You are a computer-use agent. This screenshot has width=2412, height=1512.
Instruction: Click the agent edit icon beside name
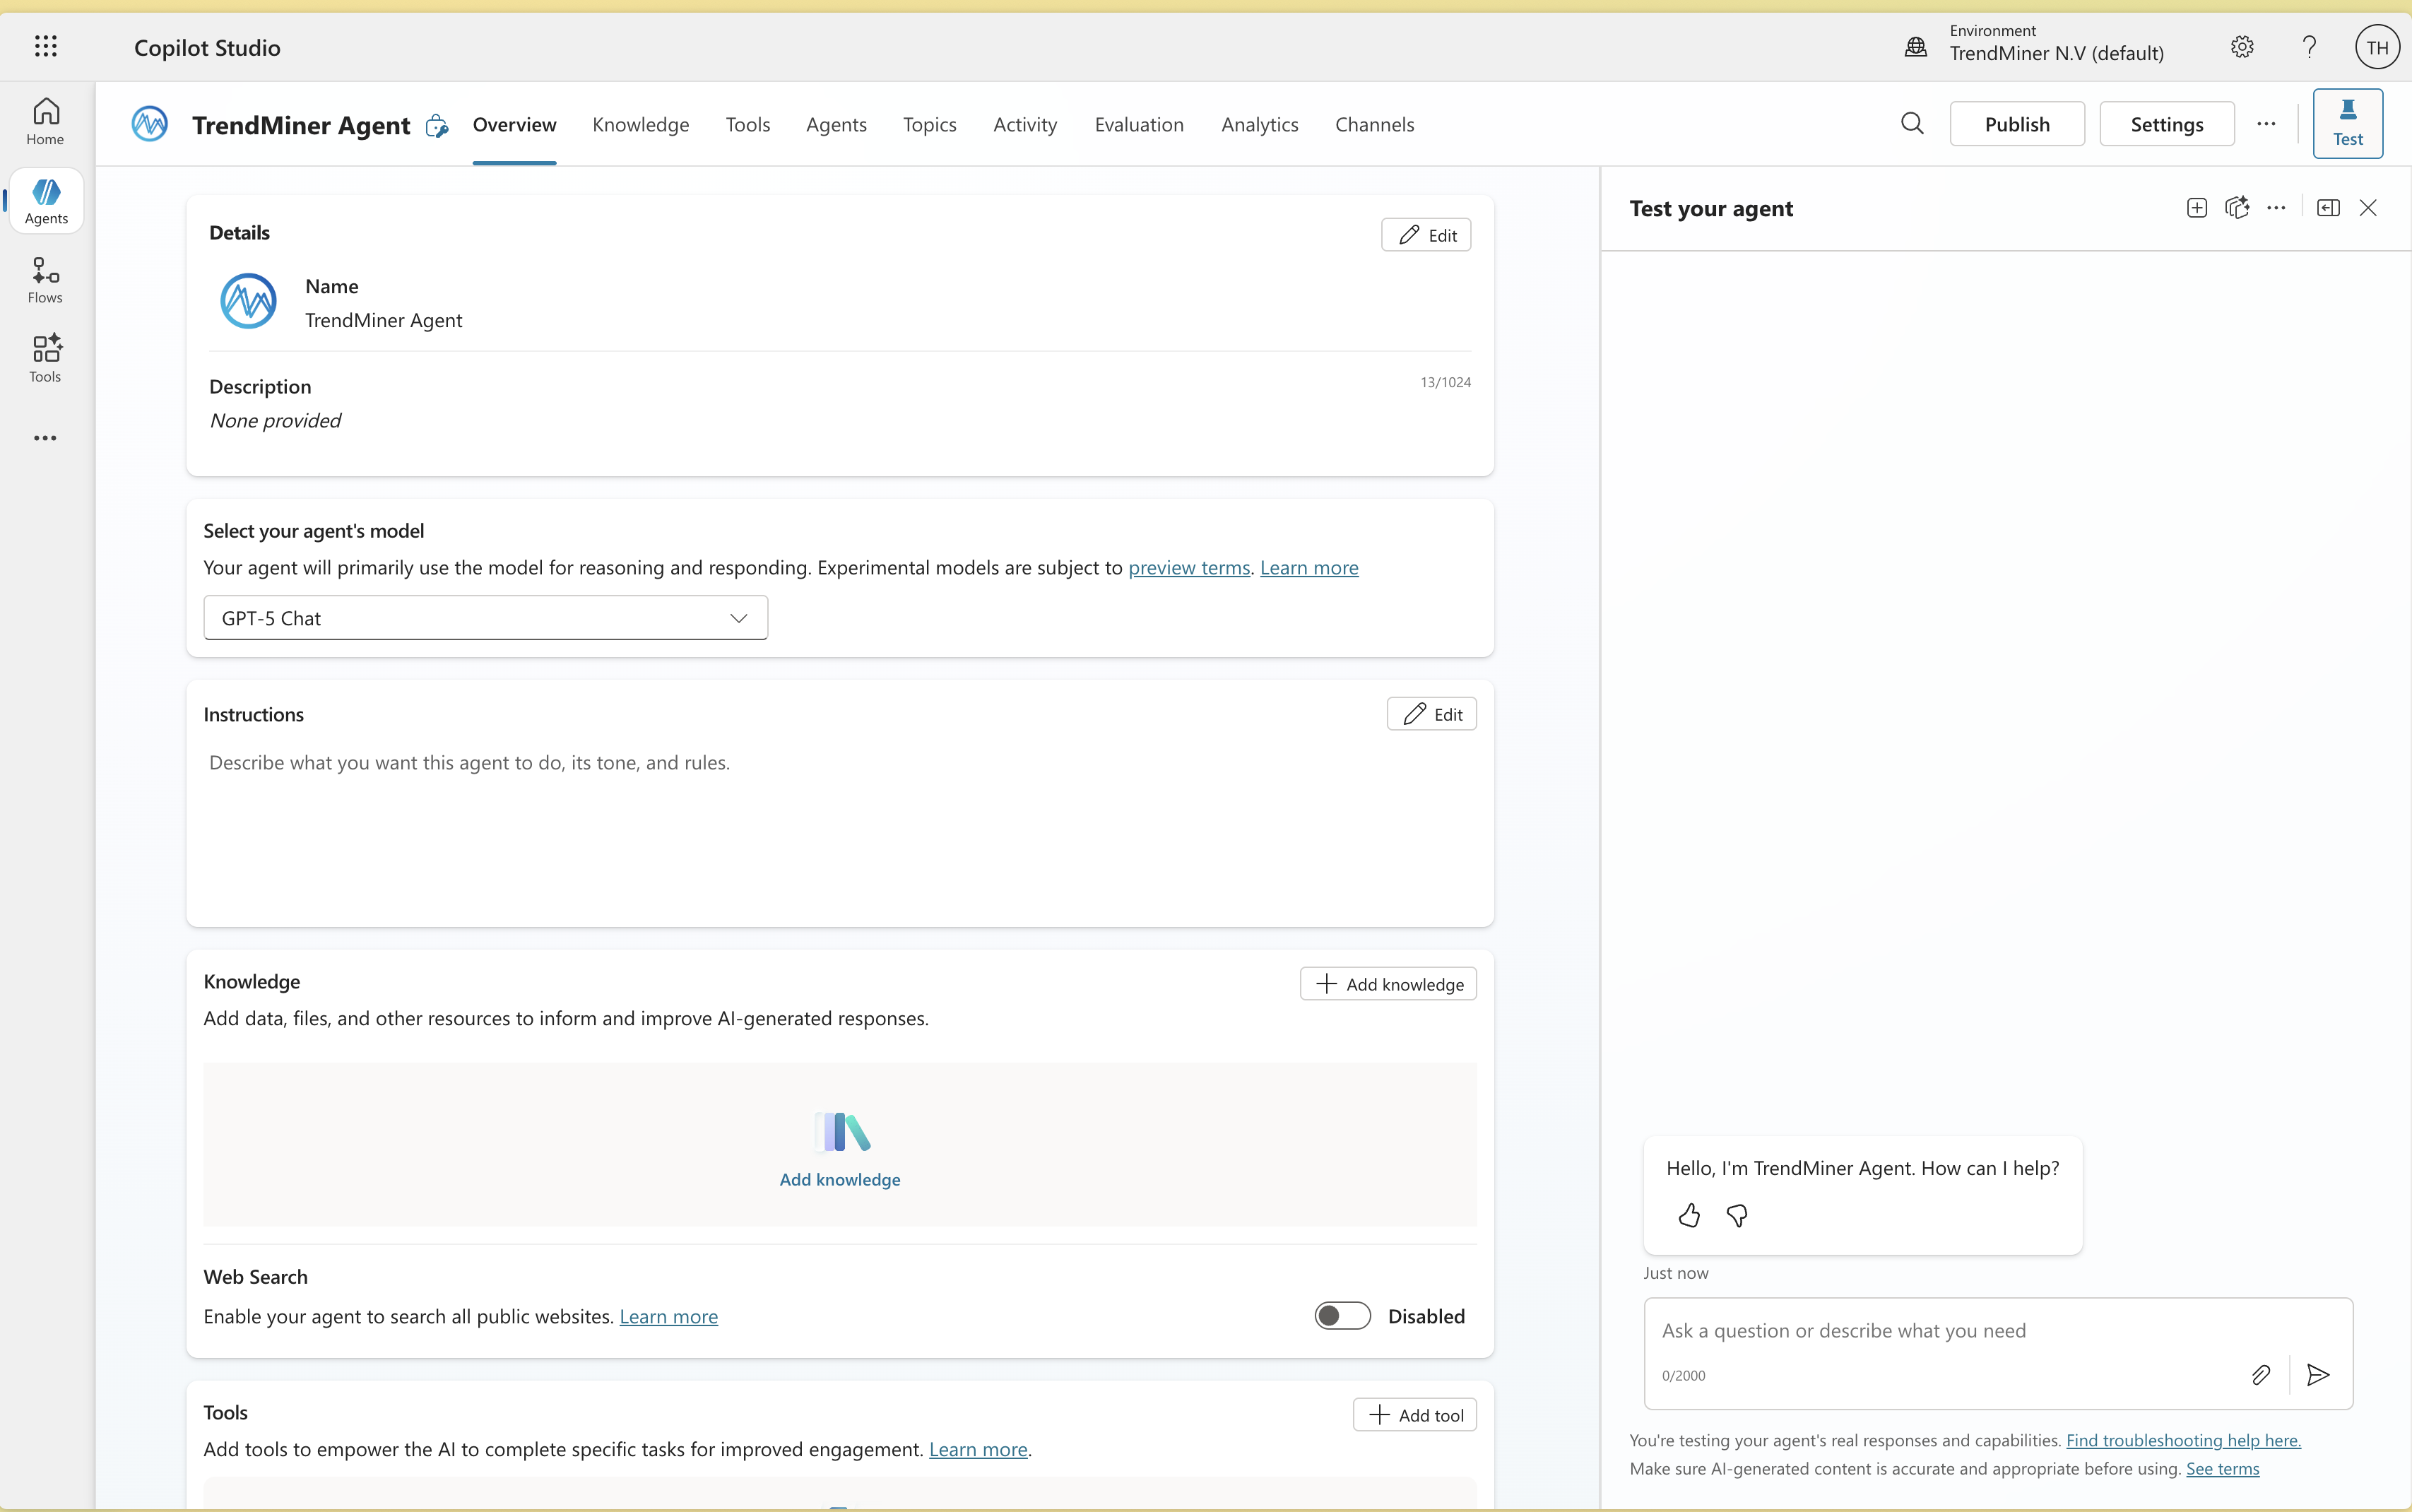(x=436, y=125)
